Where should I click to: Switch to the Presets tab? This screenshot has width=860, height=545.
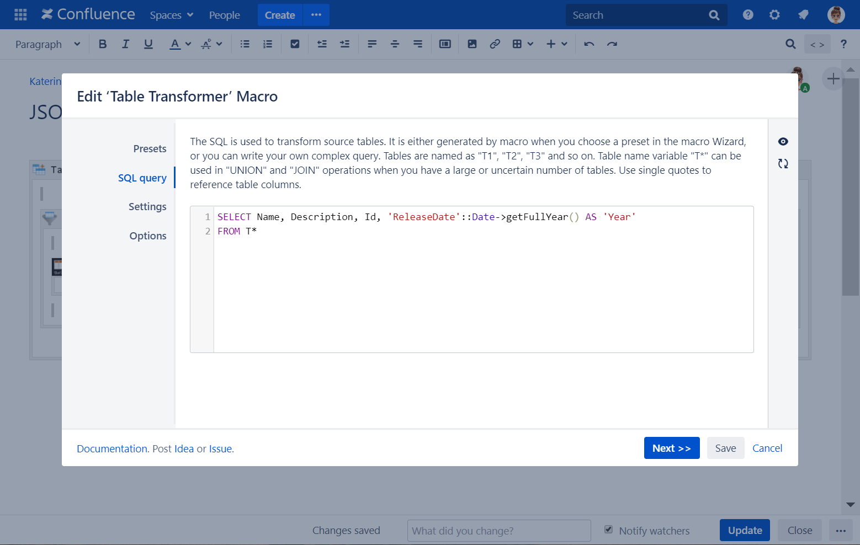pyautogui.click(x=150, y=149)
